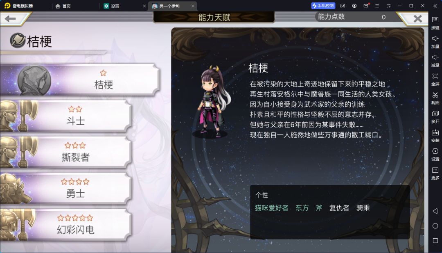Expand the 更多 more tools menu

click(x=435, y=173)
